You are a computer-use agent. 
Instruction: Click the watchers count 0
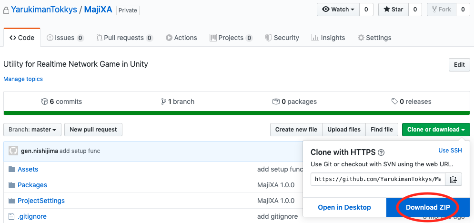tap(366, 10)
